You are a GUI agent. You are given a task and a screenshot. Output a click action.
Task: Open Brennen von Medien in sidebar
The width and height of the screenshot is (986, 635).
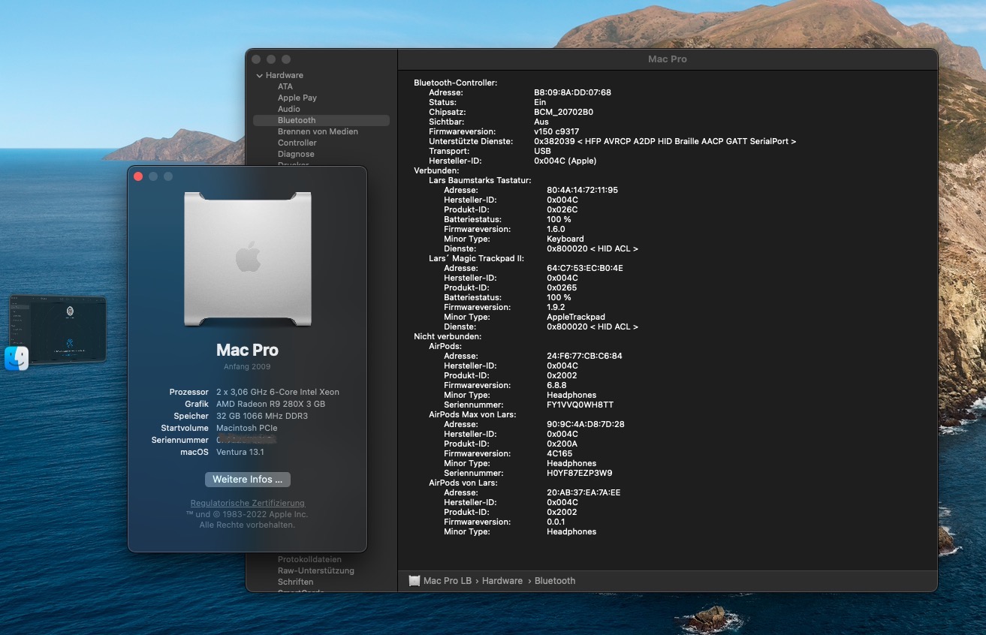pyautogui.click(x=318, y=131)
